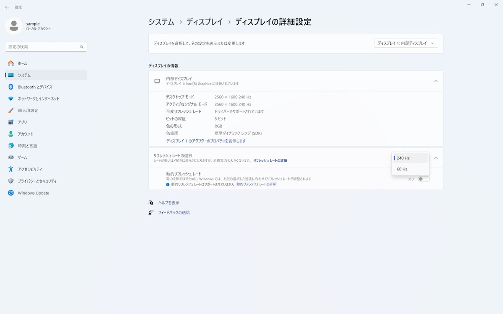Click the ディスプレイの情報 heading
This screenshot has height=314, width=503.
(163, 66)
